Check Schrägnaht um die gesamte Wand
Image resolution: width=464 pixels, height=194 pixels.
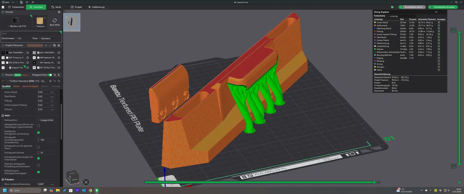[x=39, y=147]
